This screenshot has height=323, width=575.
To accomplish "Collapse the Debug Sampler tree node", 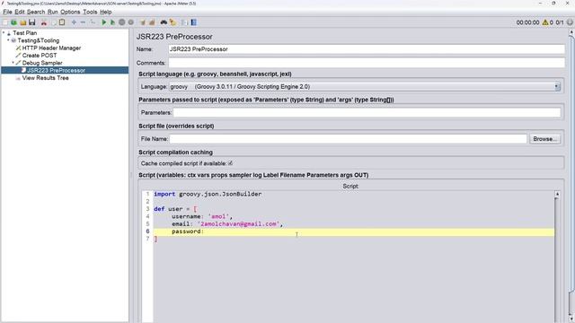I will (13, 62).
